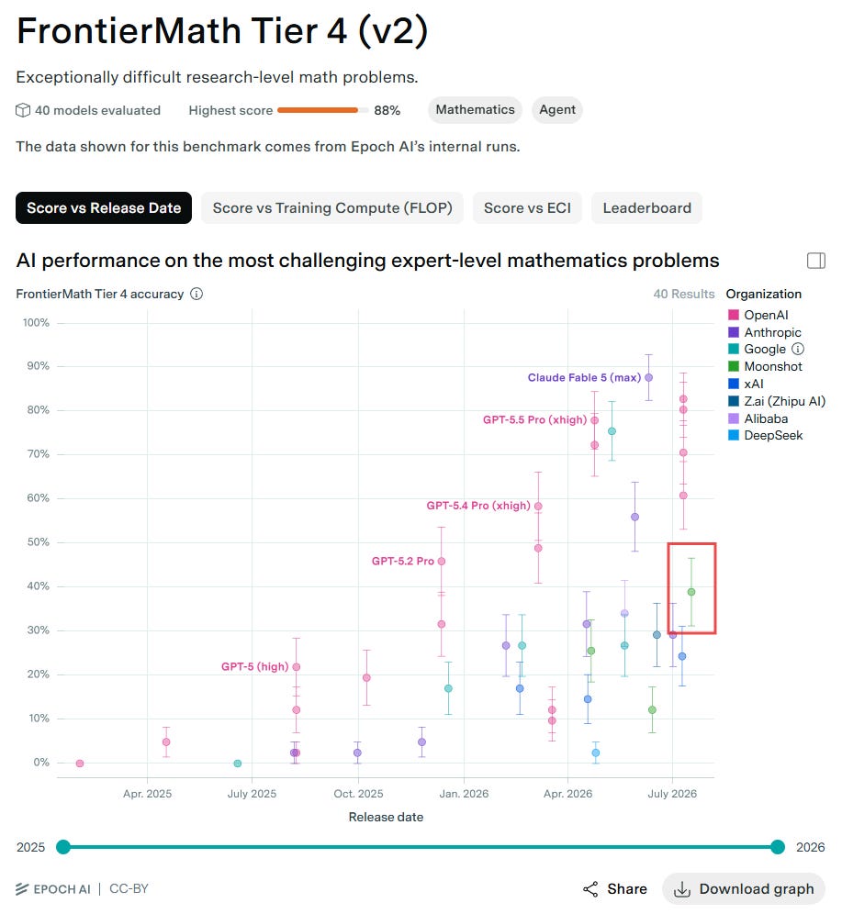
Task: Switch to Score vs Training Compute (FLOP) tab
Action: click(x=332, y=208)
